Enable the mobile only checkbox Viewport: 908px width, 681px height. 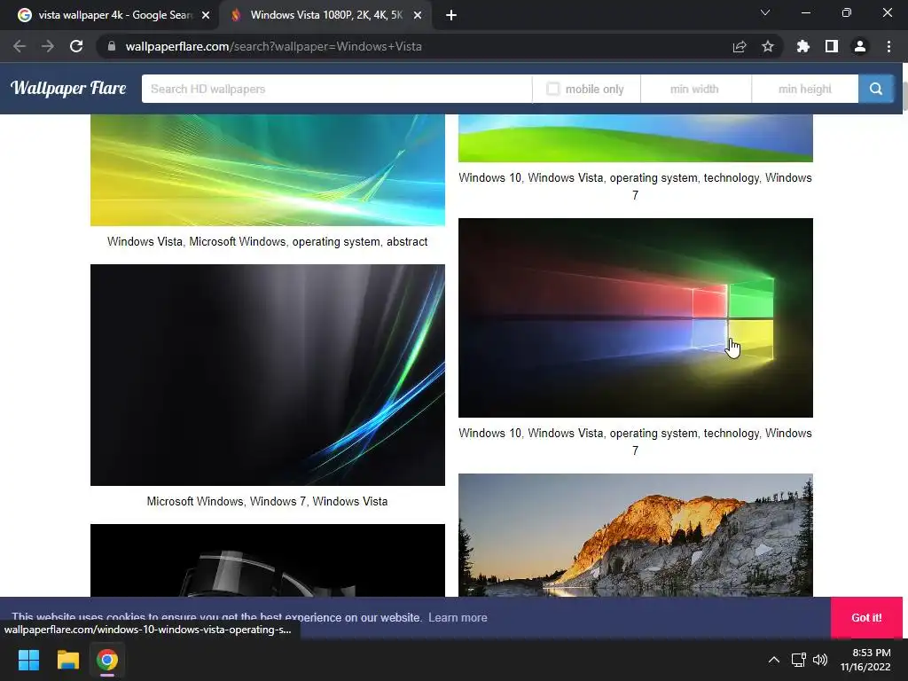553,89
